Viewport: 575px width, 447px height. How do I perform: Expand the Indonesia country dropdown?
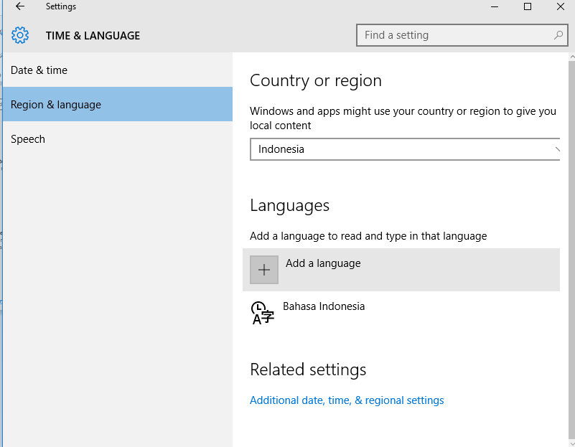tap(405, 149)
